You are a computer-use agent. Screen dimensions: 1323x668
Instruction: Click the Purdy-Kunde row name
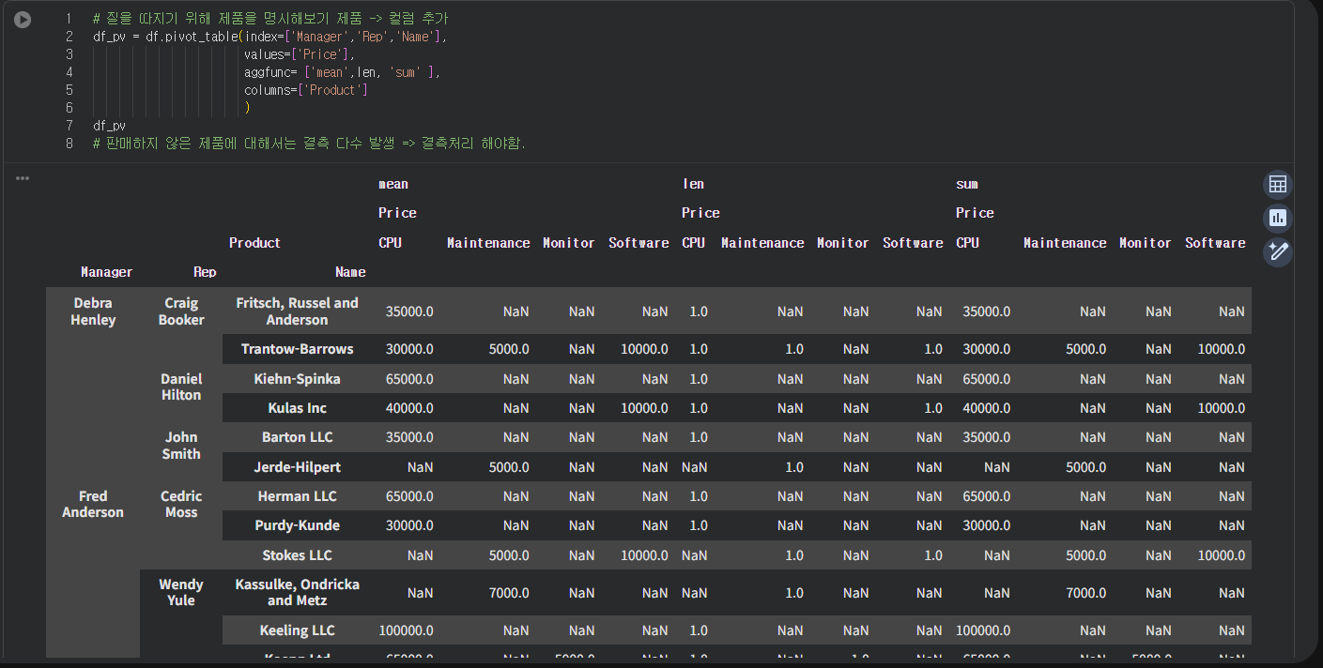[298, 525]
